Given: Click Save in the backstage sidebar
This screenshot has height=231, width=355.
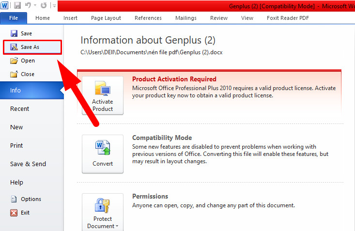Looking at the screenshot, I should (26, 33).
